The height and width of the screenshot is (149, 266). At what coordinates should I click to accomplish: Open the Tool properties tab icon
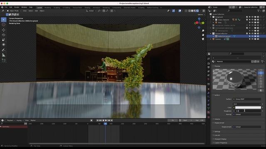pos(209,59)
